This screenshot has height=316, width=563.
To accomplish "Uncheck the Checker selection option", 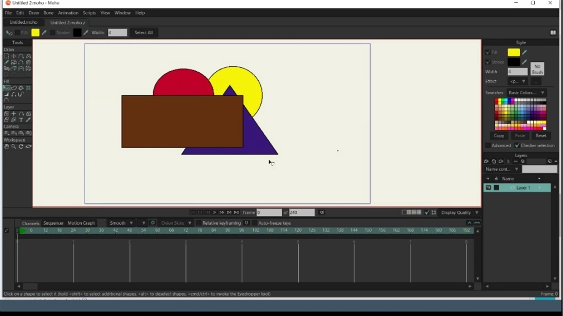I will [x=517, y=145].
